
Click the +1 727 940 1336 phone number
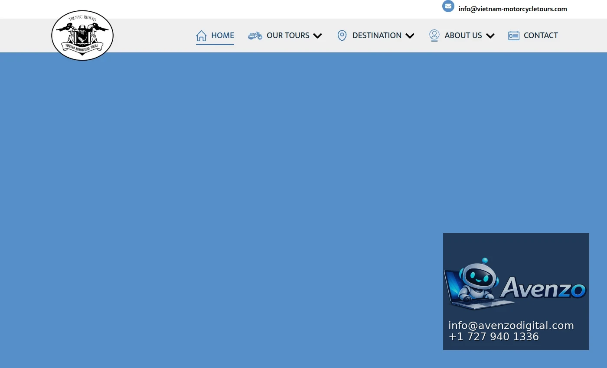pos(493,337)
